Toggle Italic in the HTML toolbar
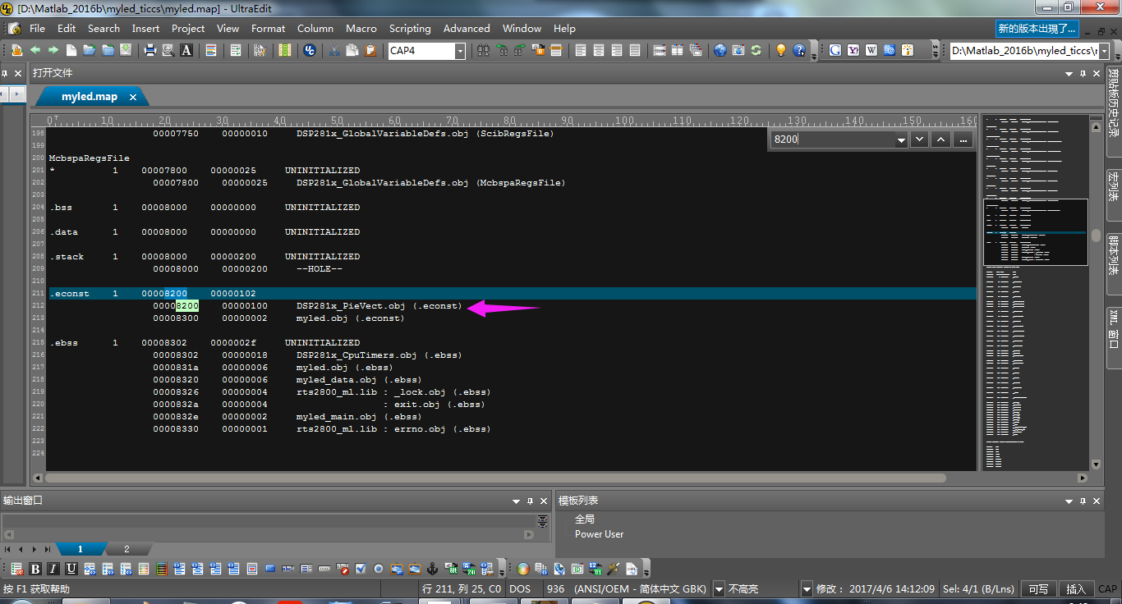The height and width of the screenshot is (604, 1122). (x=53, y=569)
